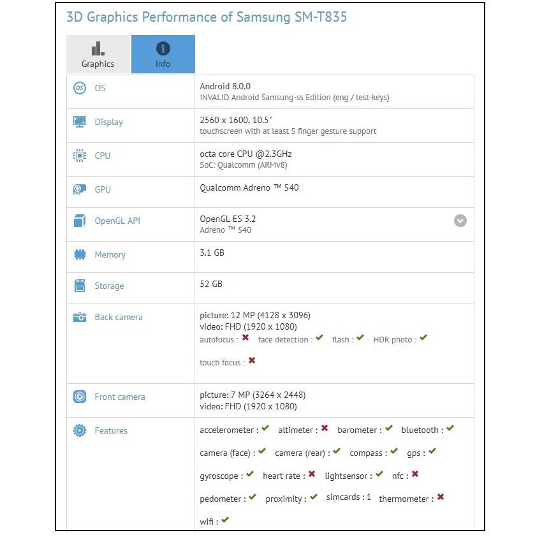Viewport: 542px width, 542px height.
Task: Click the 7 MP front camera picture value
Action: [253, 395]
